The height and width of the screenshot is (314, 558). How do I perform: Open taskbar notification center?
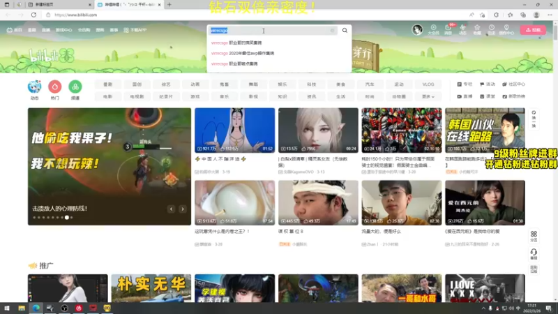[549, 308]
